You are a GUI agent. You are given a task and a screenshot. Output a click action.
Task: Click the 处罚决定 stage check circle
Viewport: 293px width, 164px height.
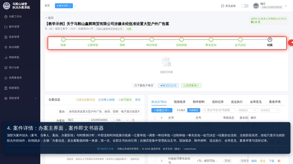(240, 39)
